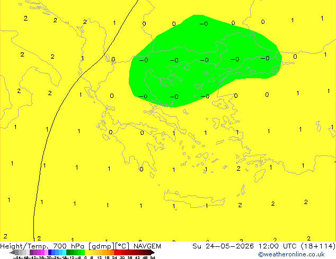
Task: Click the NAVGEM model label
Action: 147,246
